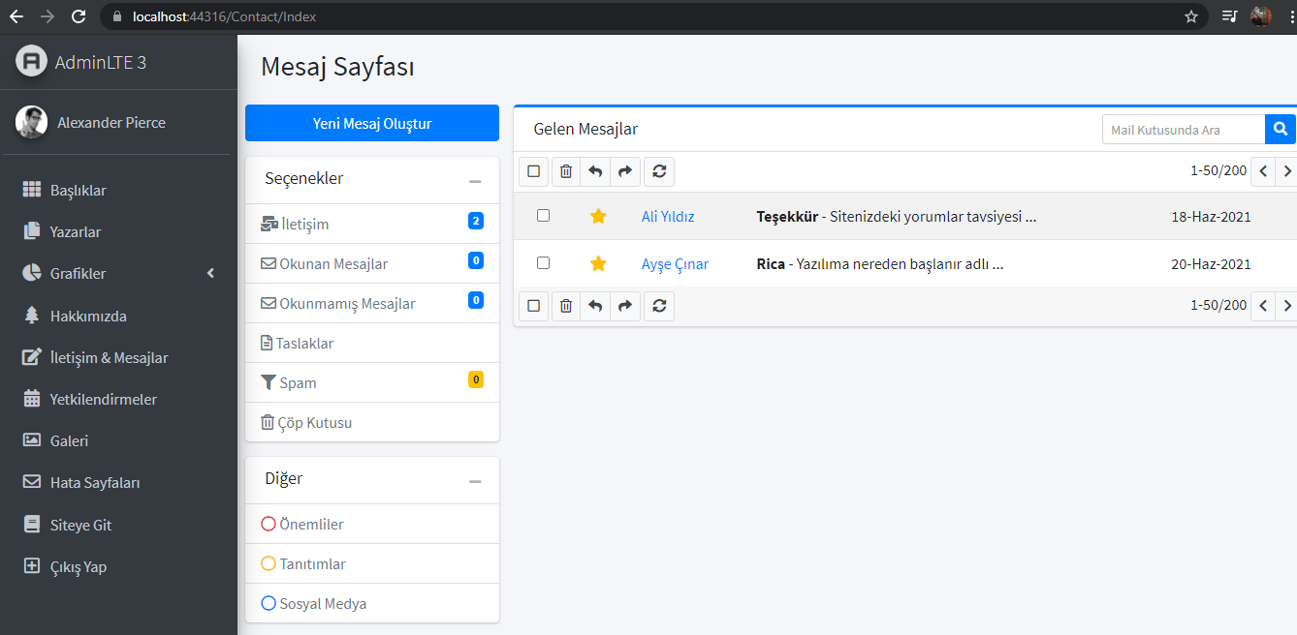Click the top toolbar trash delete icon
Screen dimensions: 1297x635
point(566,171)
